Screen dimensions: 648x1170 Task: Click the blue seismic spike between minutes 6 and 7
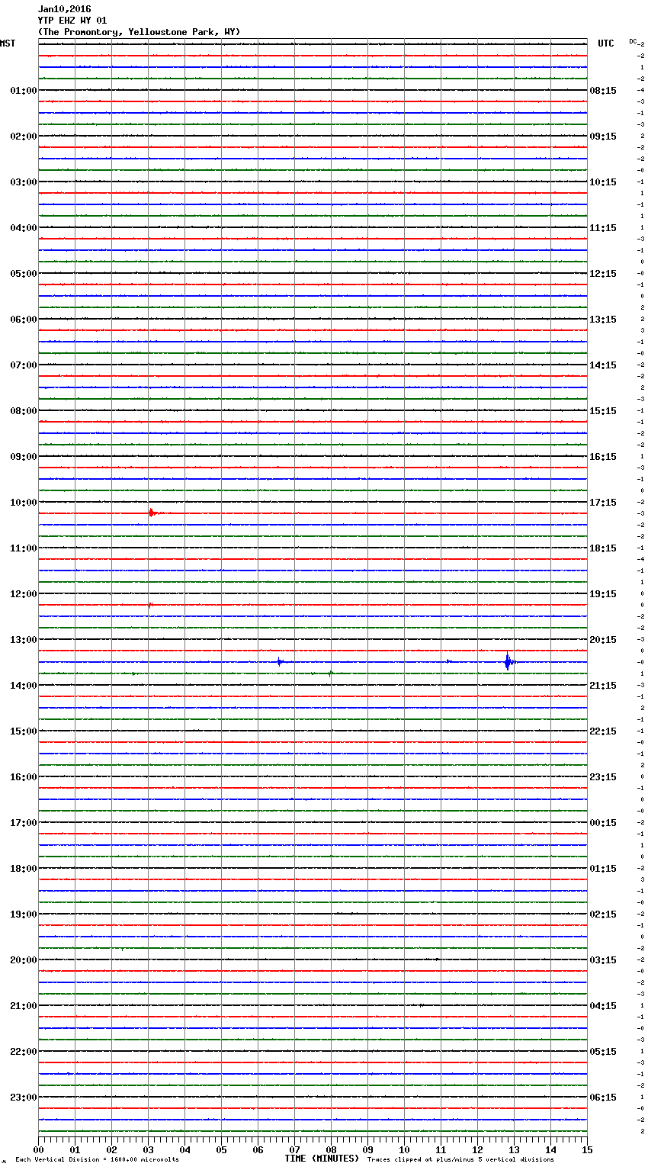click(x=280, y=662)
